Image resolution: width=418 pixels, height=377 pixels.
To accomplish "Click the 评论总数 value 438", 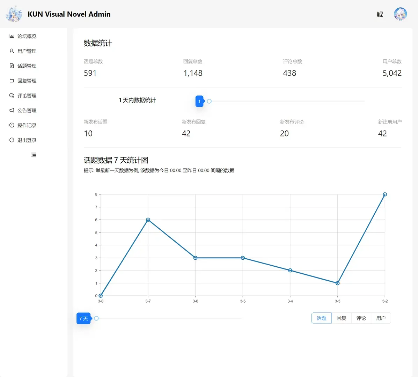I will [289, 73].
